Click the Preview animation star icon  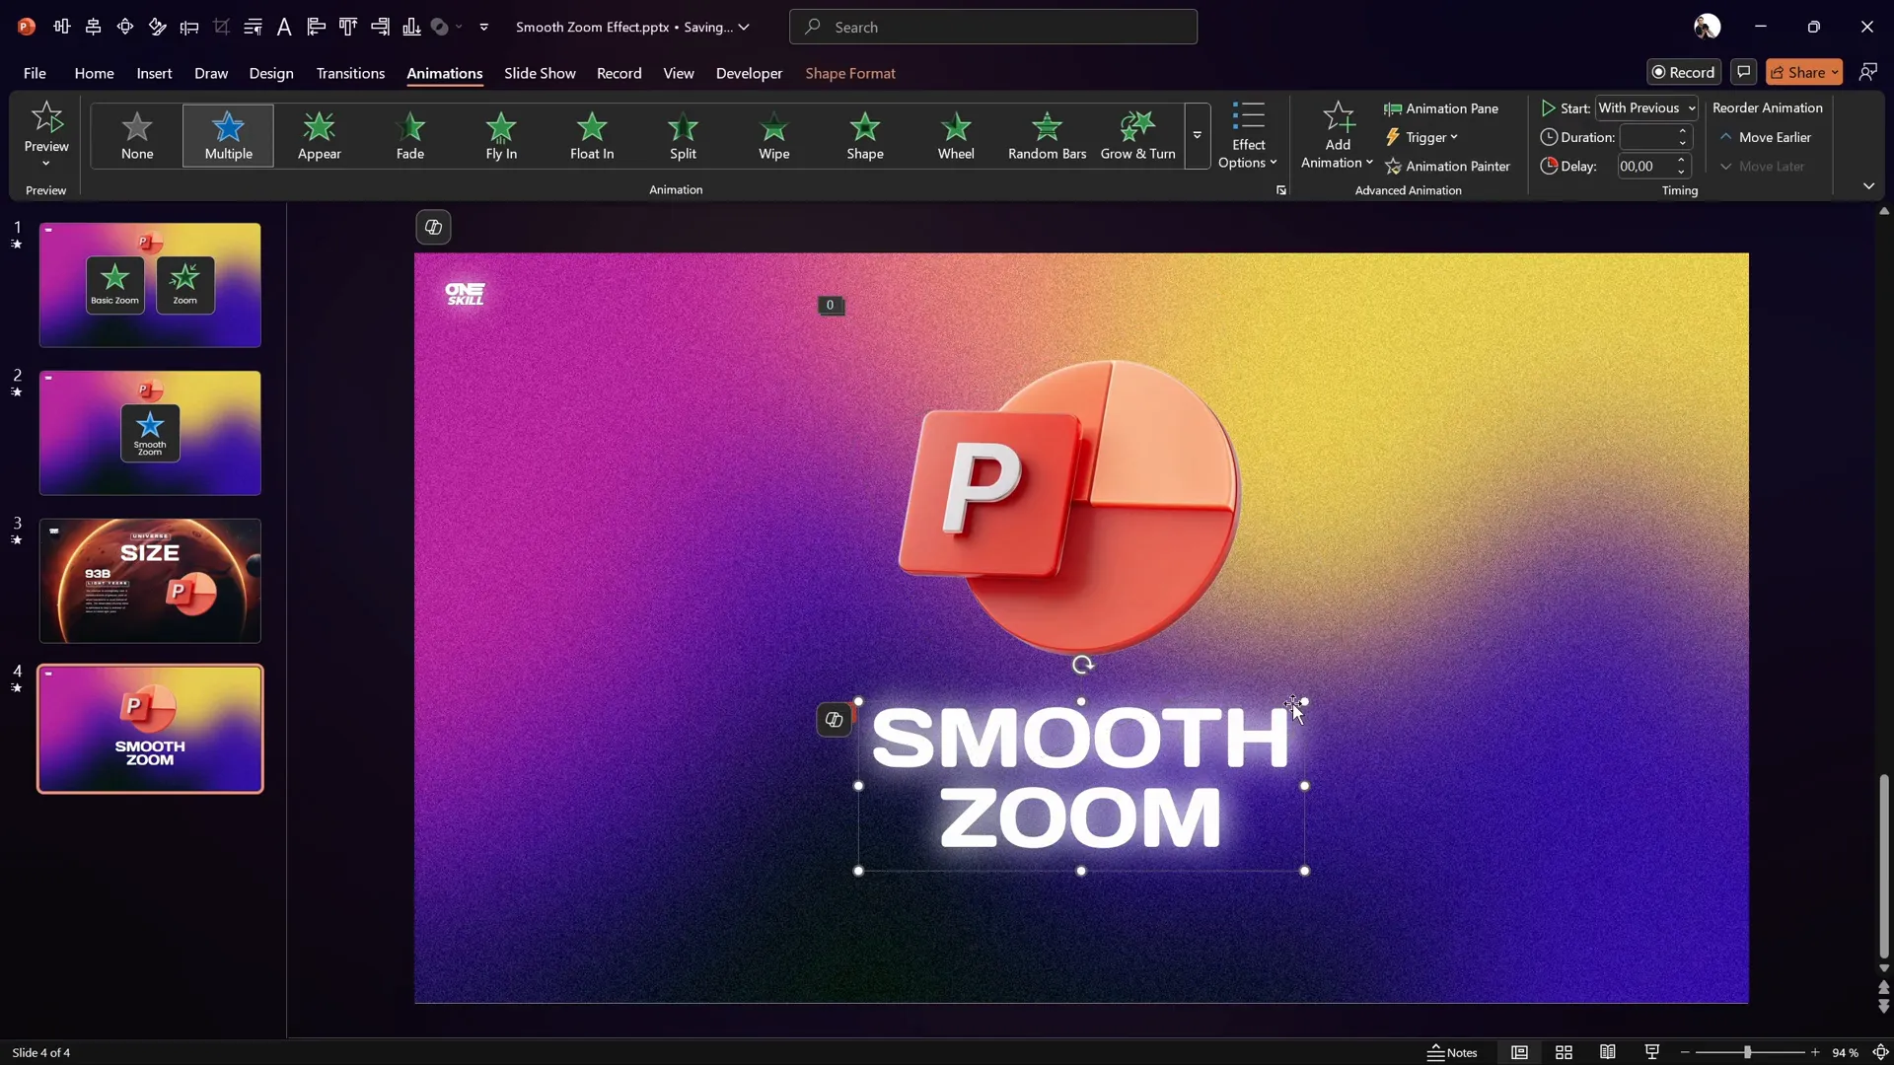click(46, 118)
